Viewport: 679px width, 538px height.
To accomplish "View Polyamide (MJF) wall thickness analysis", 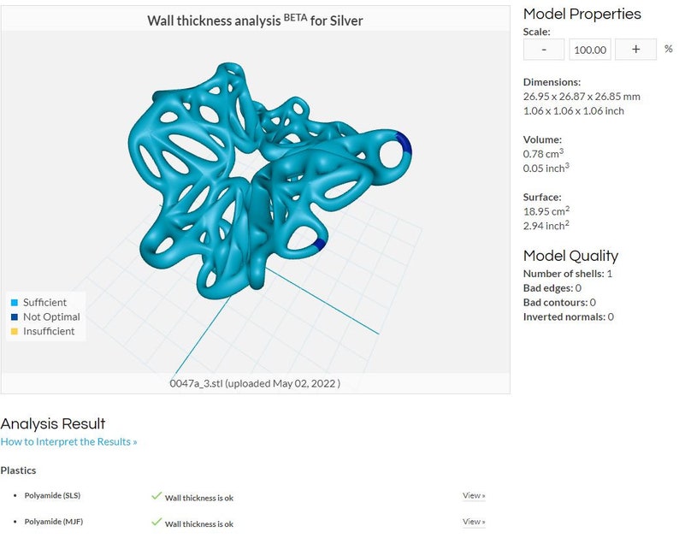I will point(474,522).
